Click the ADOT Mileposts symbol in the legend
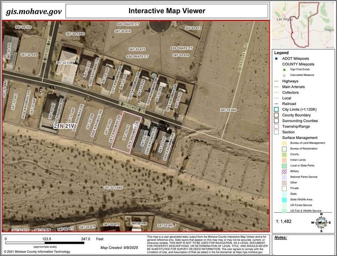Screen dimensions: 337x256 (x=276, y=58)
